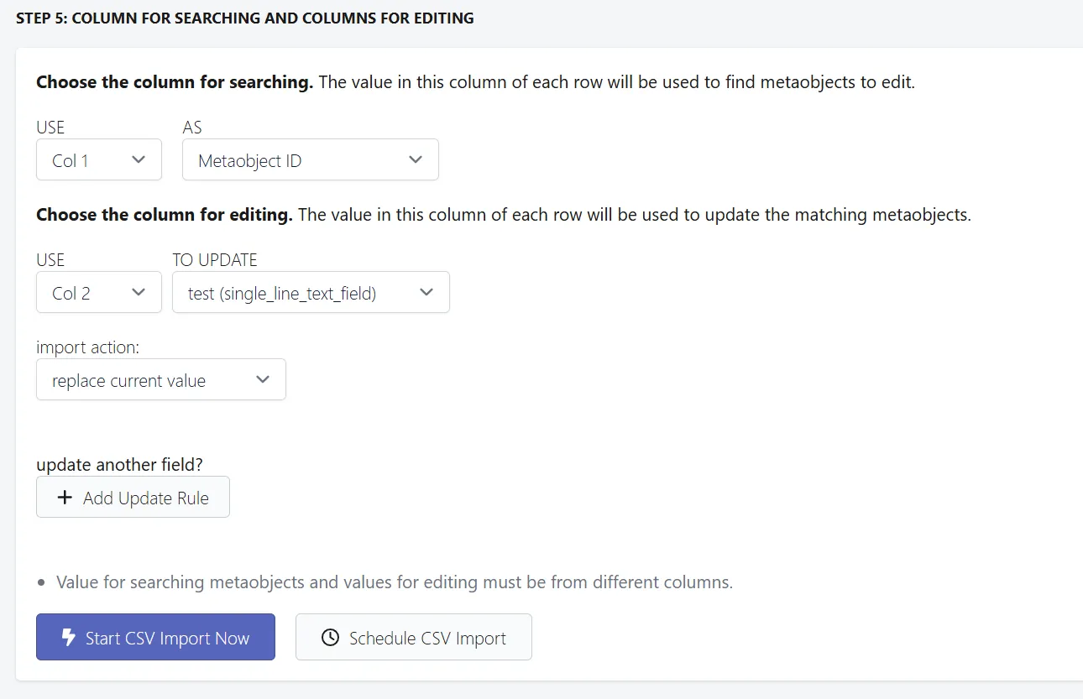Click chevron arrow of test single_line_text_field selector
The height and width of the screenshot is (699, 1083).
pos(426,292)
